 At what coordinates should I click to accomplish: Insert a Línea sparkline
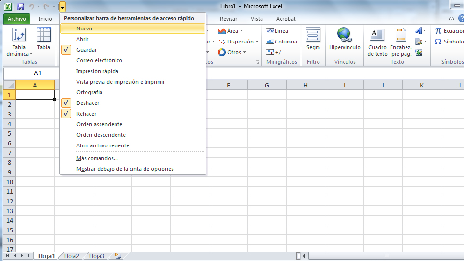click(x=277, y=31)
